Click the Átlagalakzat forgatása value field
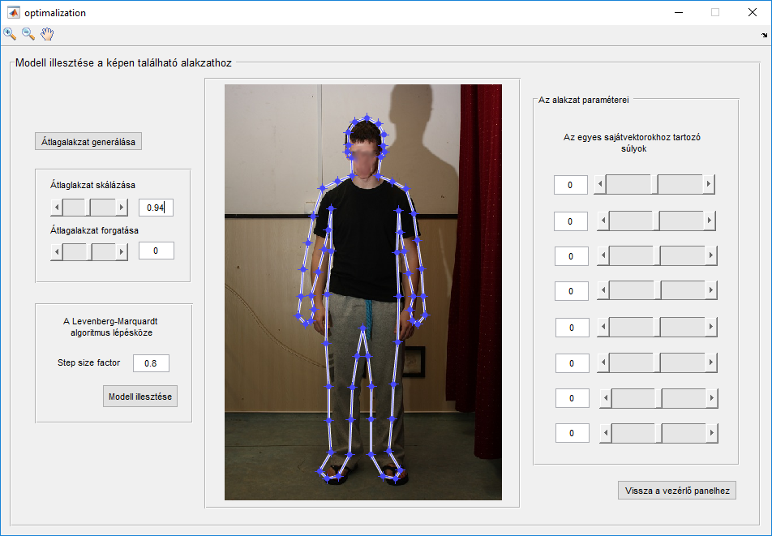Viewport: 772px width, 536px height. tap(156, 251)
